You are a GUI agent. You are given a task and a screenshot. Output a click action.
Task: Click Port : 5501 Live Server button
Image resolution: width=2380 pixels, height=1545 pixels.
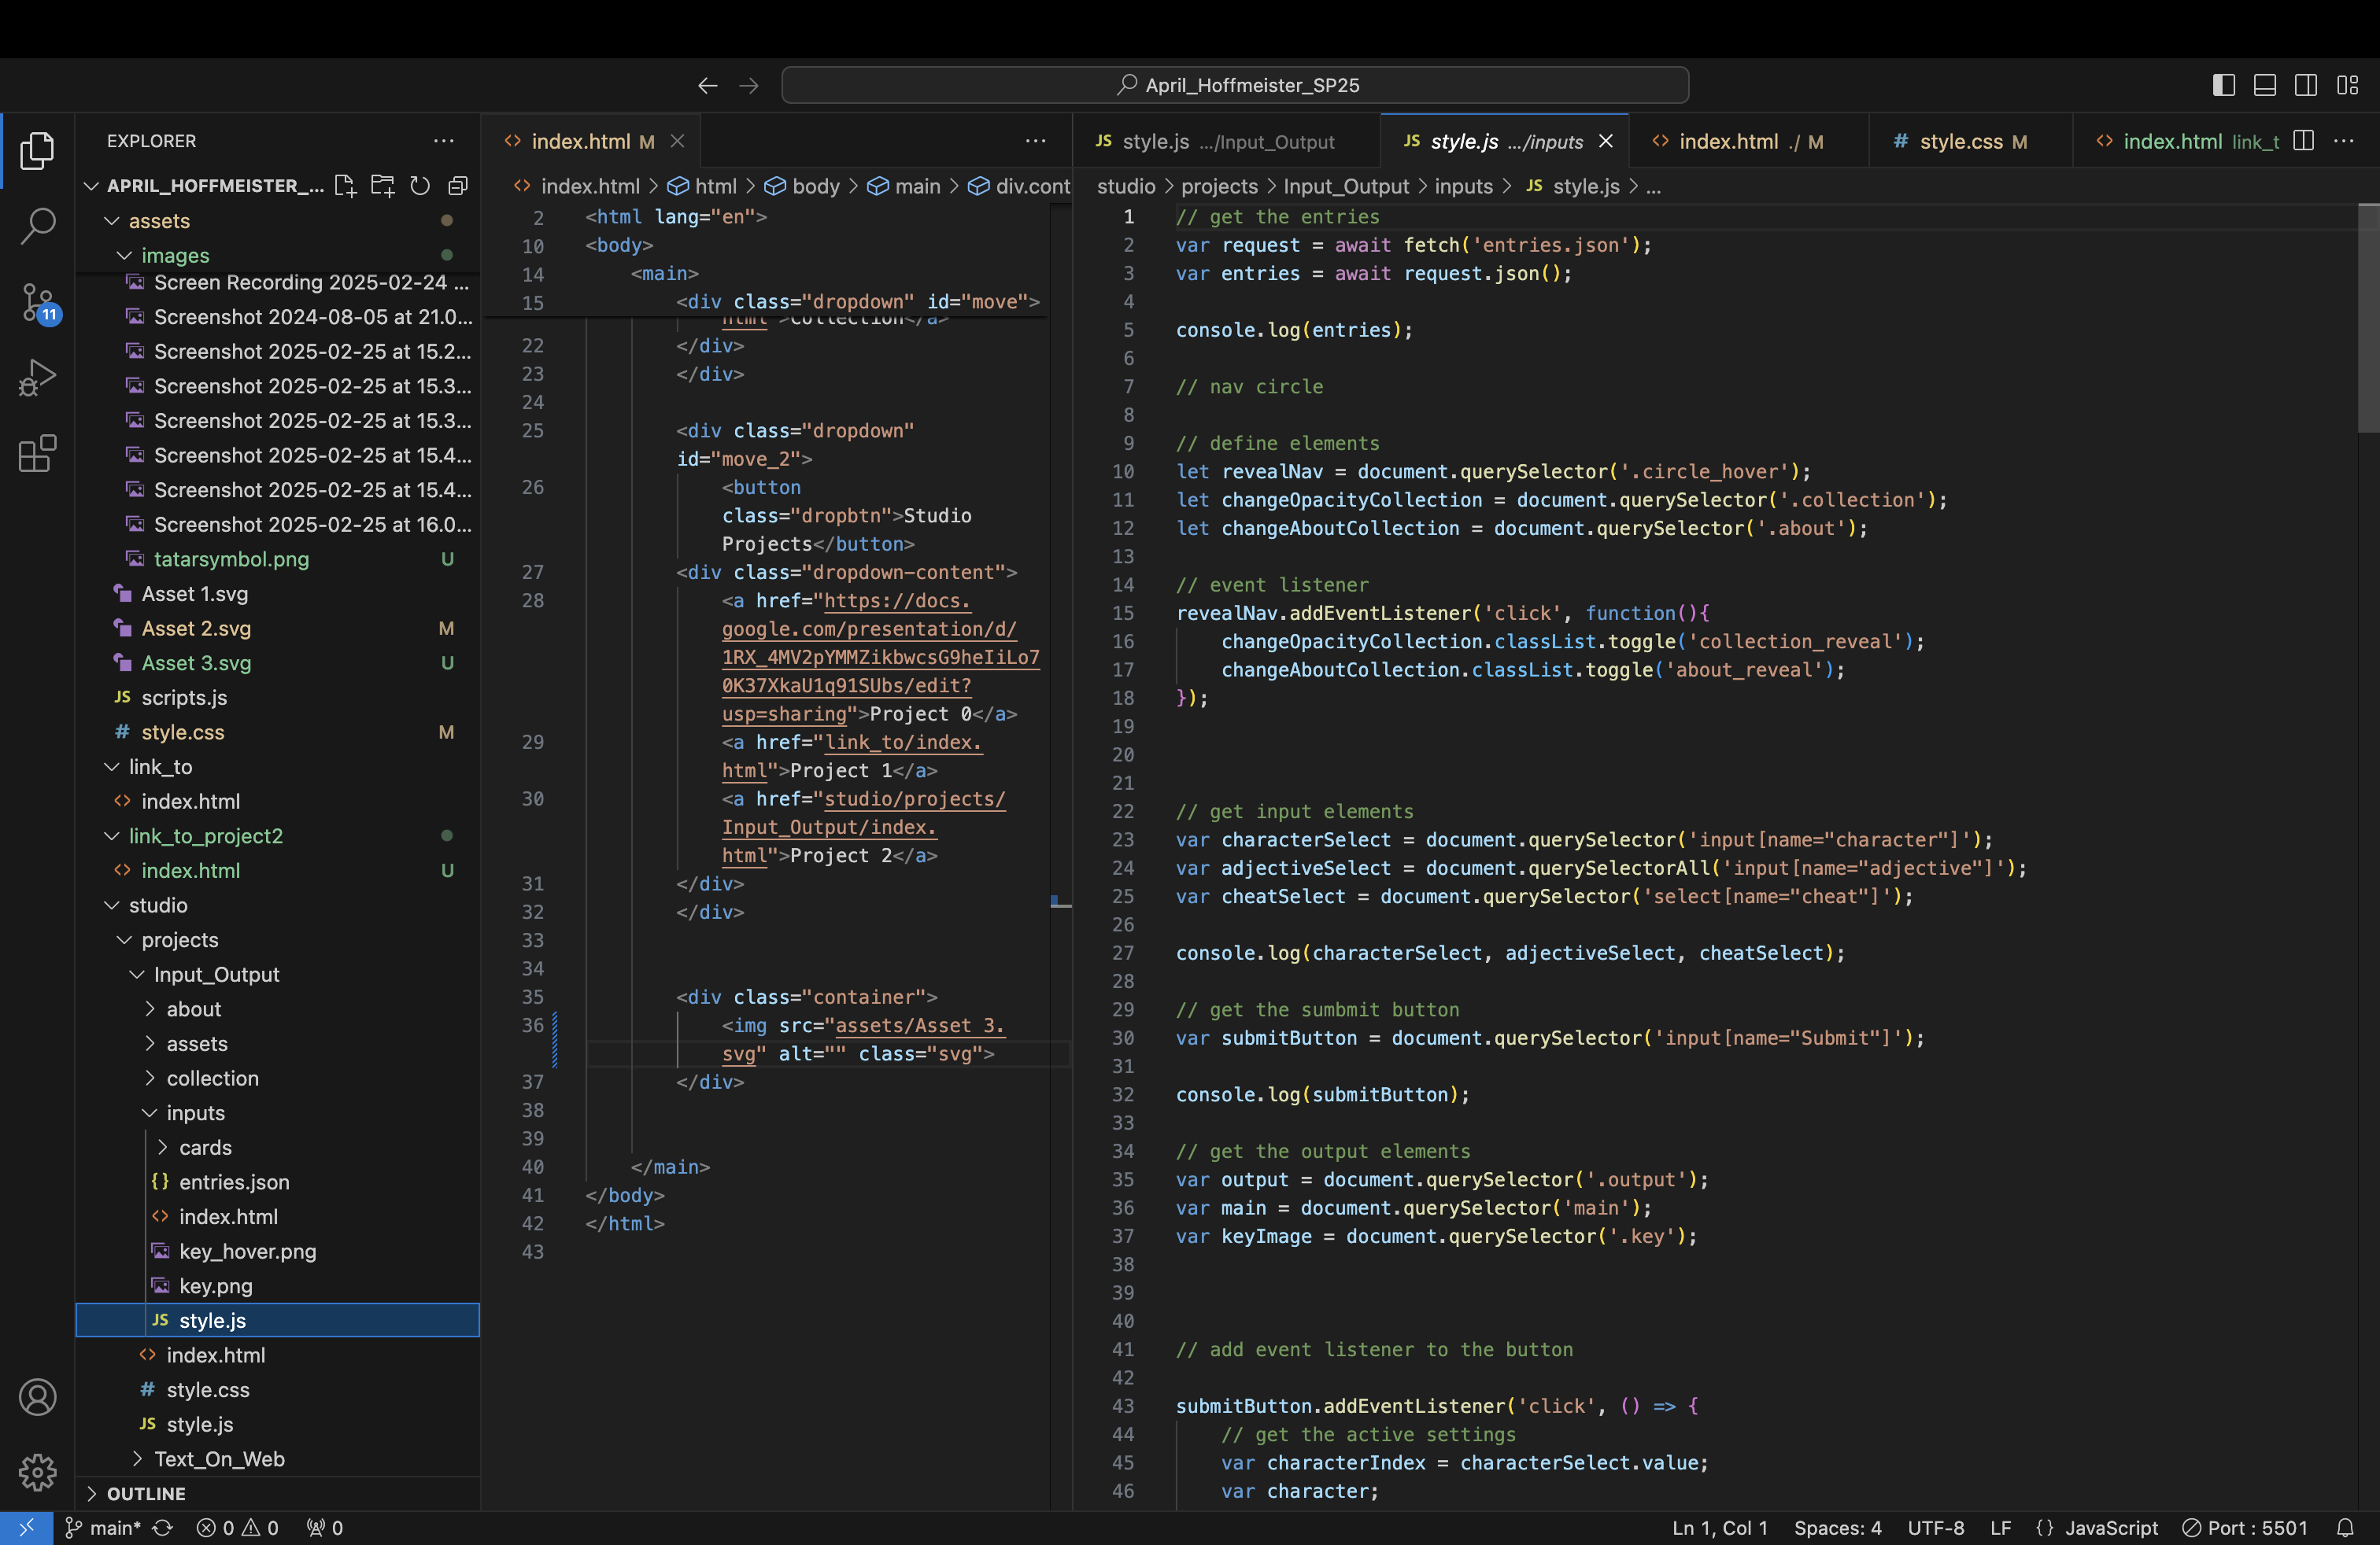(x=2245, y=1527)
